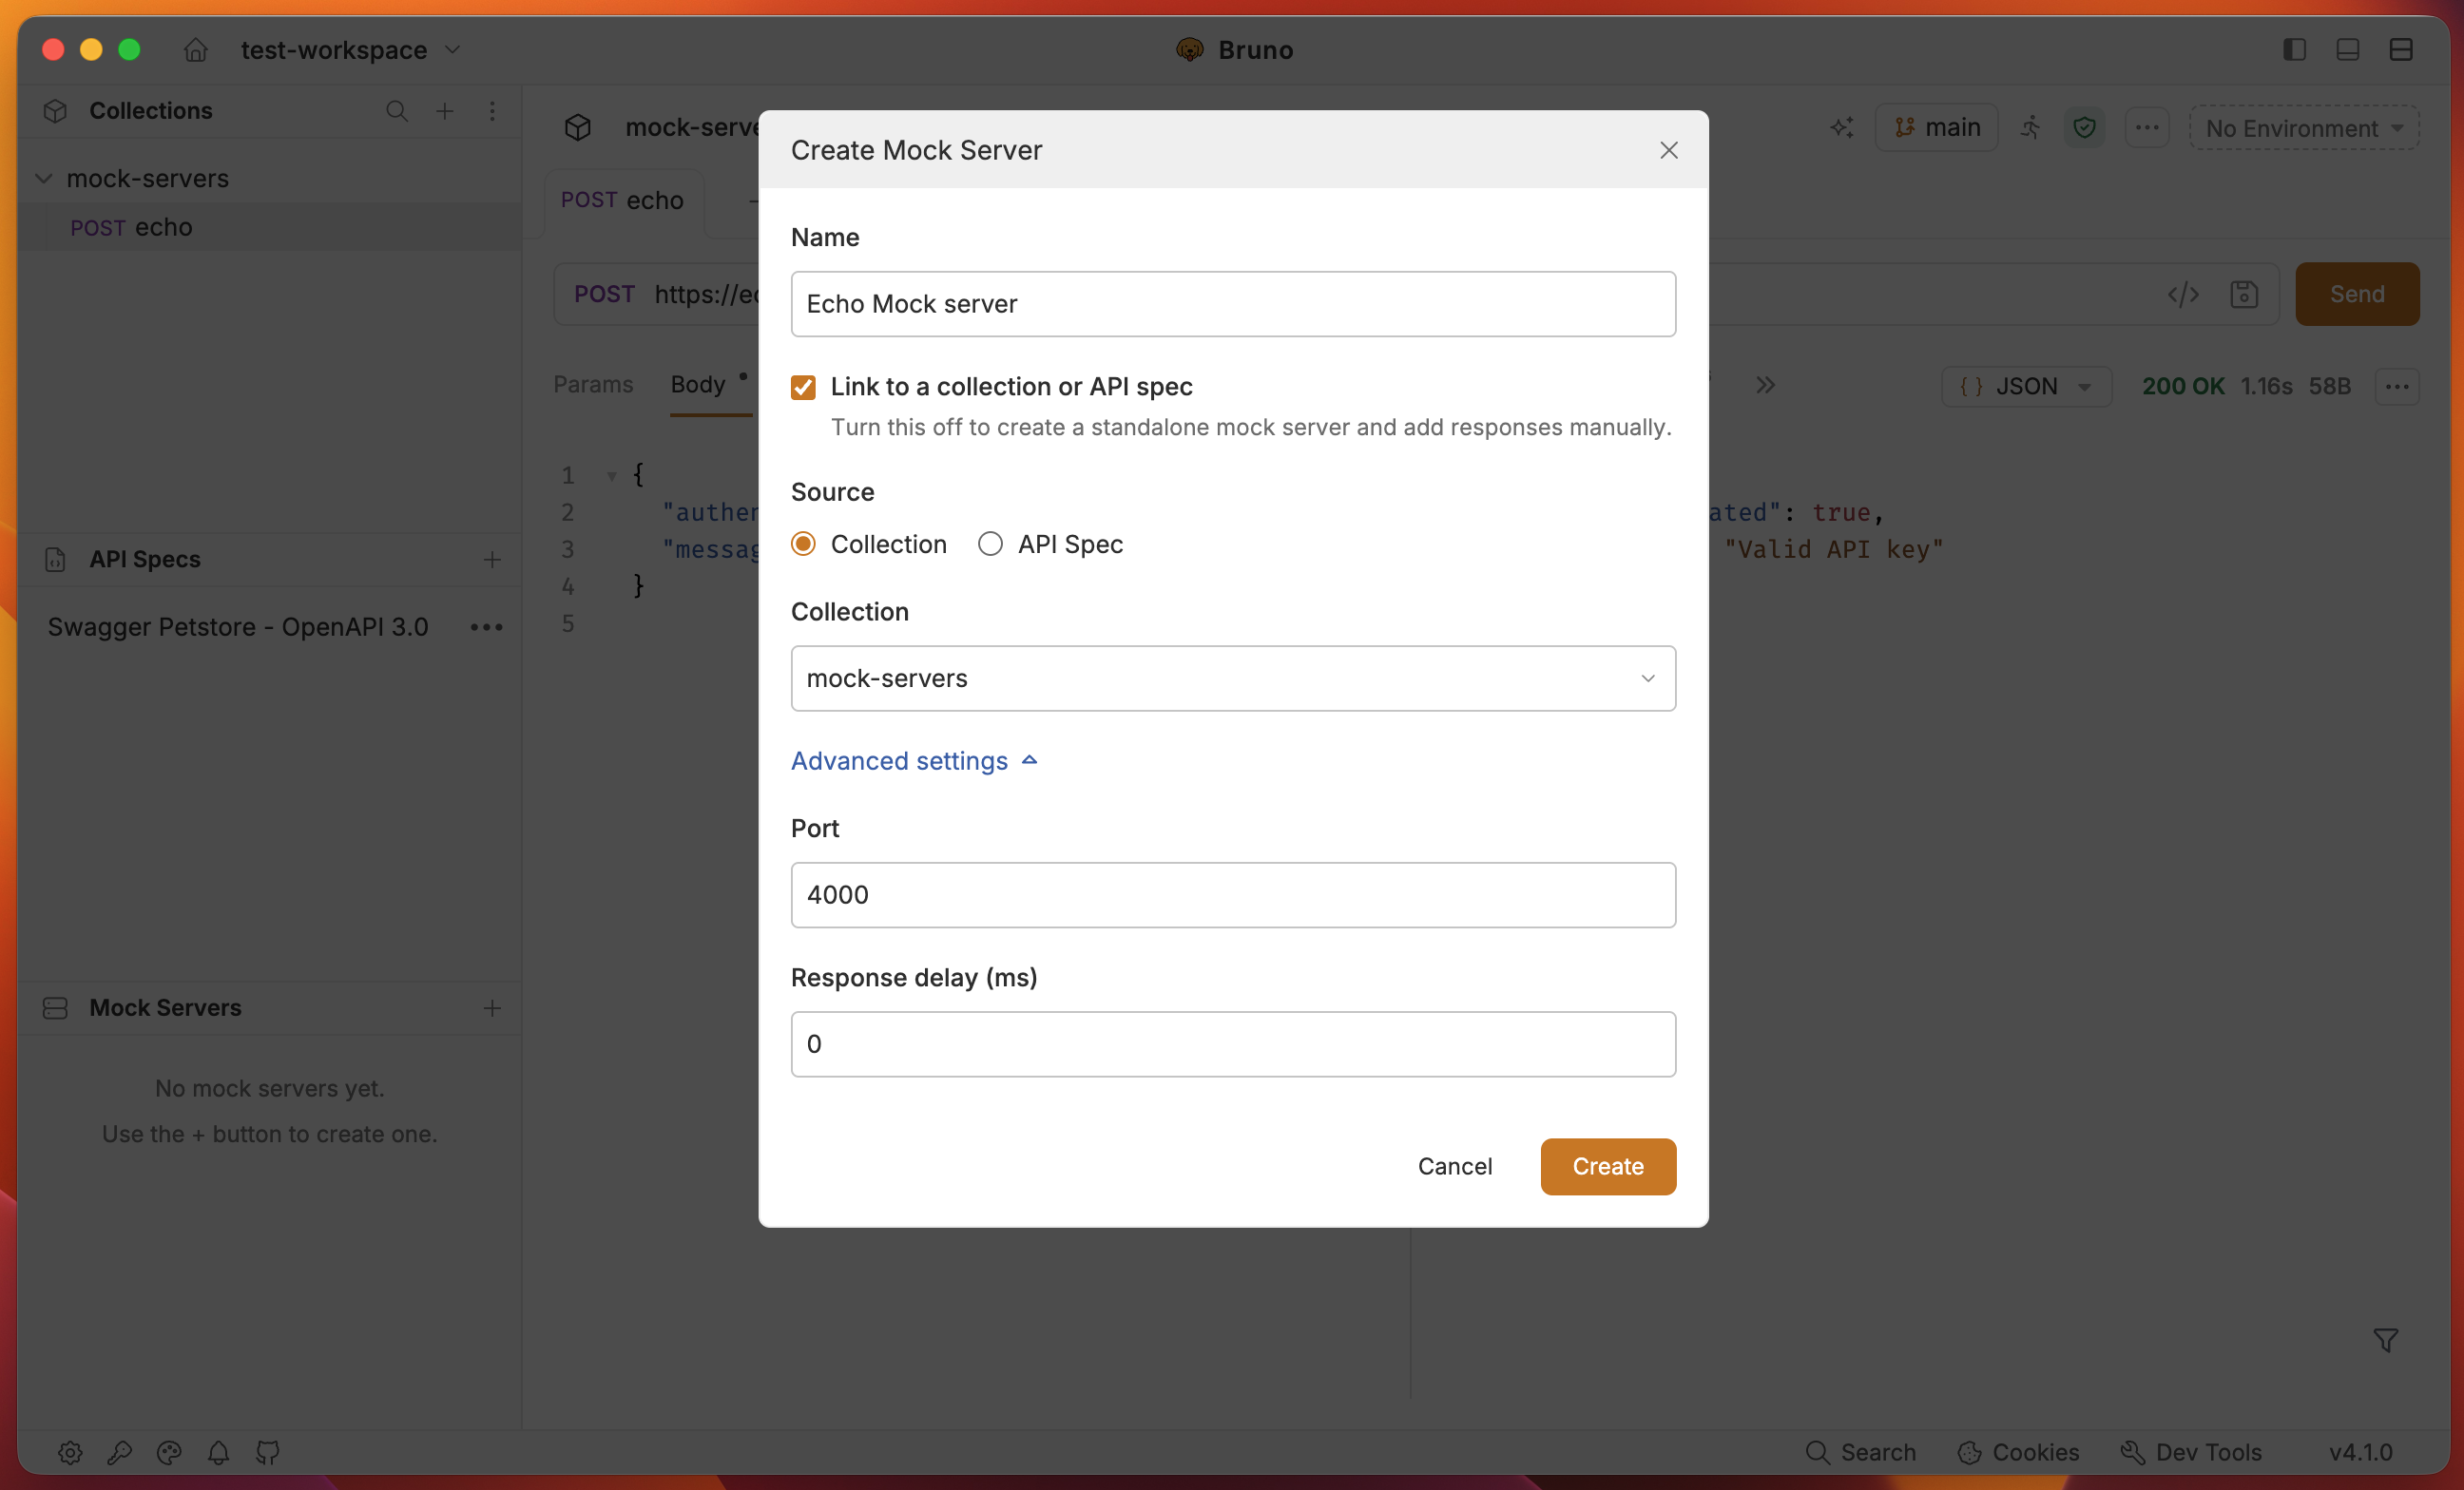Select Collection as source
Image resolution: width=2464 pixels, height=1490 pixels.
coord(803,544)
